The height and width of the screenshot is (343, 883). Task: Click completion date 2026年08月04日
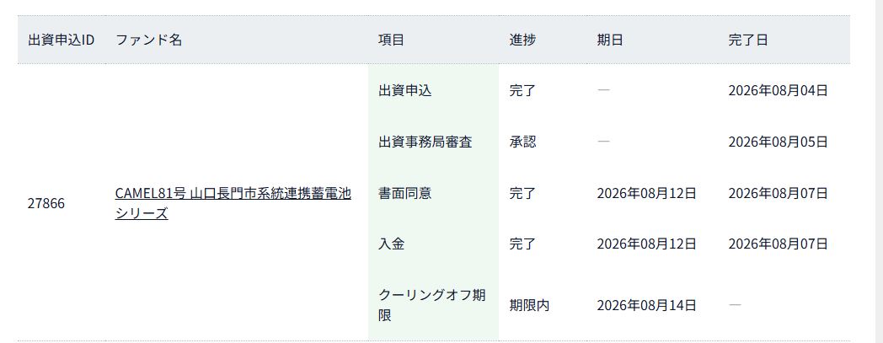pos(778,90)
